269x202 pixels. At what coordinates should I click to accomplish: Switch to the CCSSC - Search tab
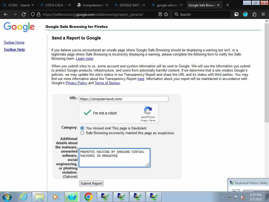19,5
